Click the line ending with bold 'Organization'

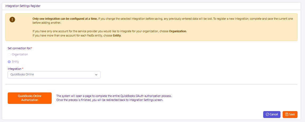pos(110,31)
